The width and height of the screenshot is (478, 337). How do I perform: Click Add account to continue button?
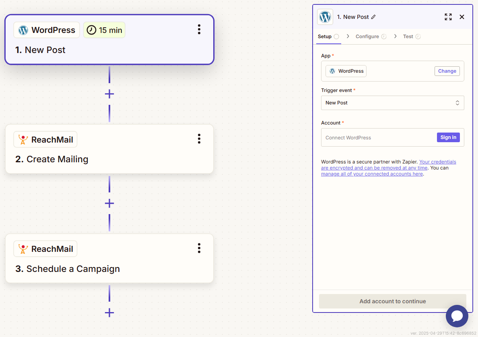pyautogui.click(x=393, y=301)
